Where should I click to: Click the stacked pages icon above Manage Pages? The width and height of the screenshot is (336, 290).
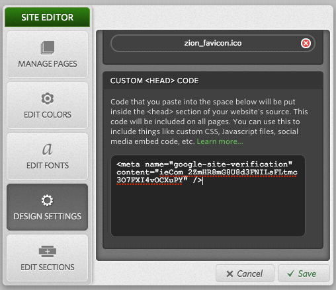48,48
